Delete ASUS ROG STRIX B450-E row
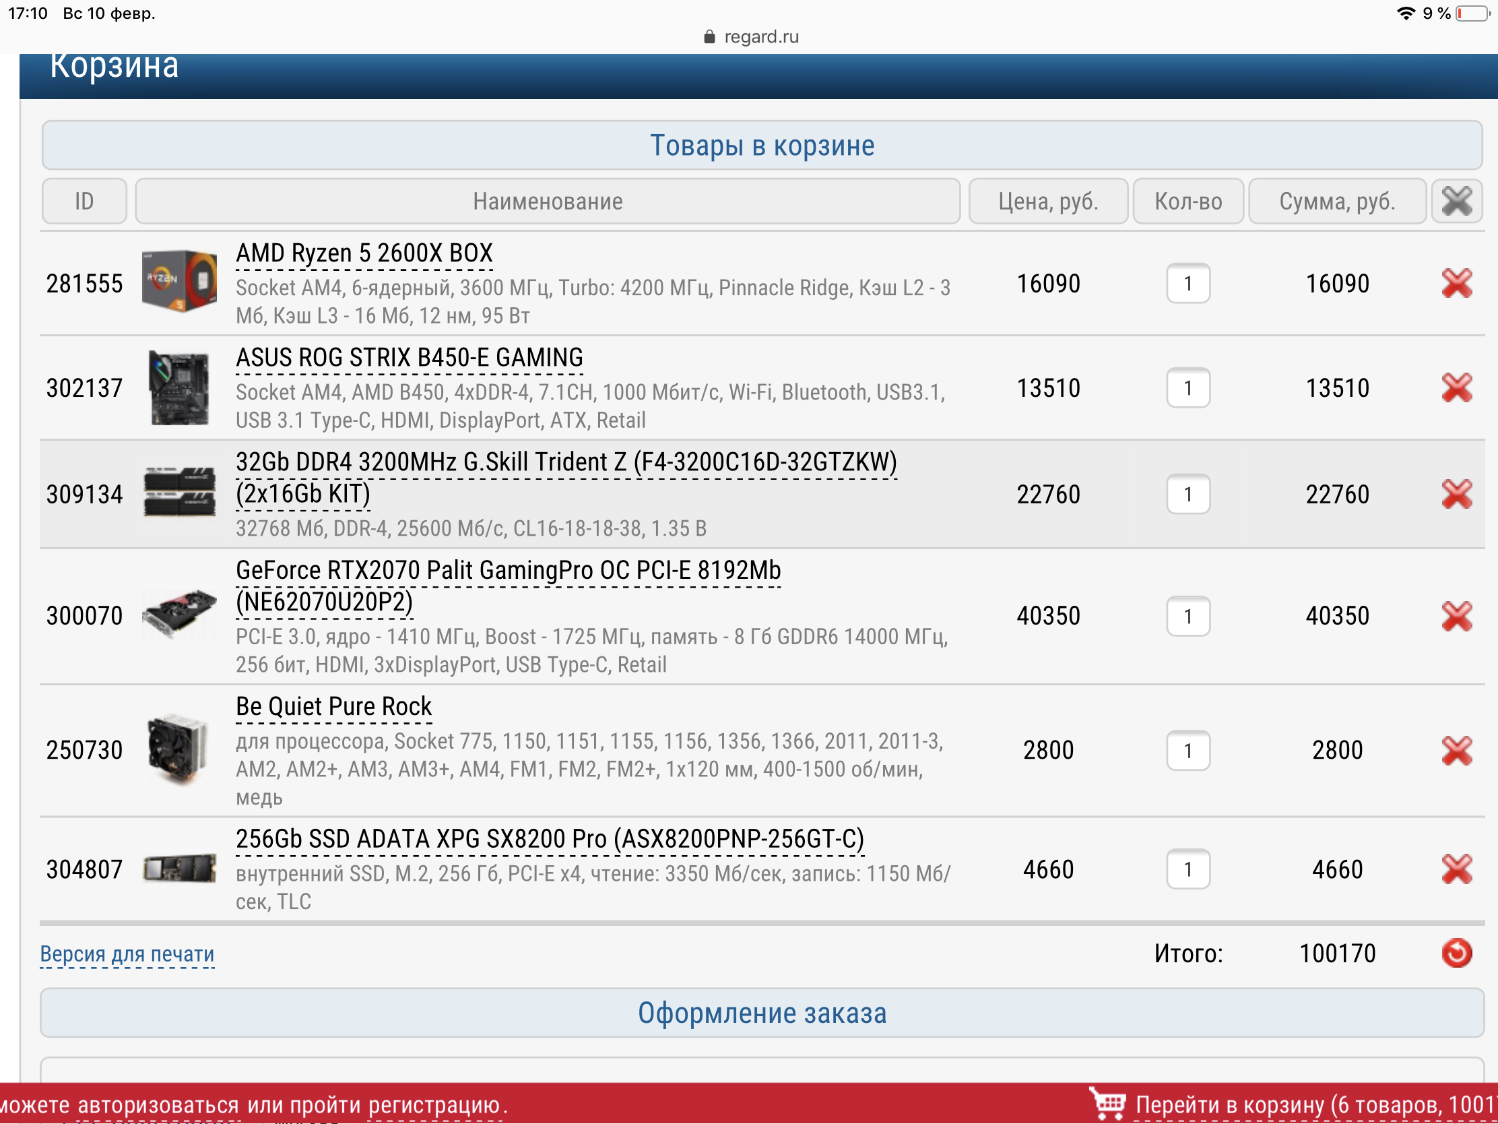The image size is (1498, 1124). [x=1456, y=388]
